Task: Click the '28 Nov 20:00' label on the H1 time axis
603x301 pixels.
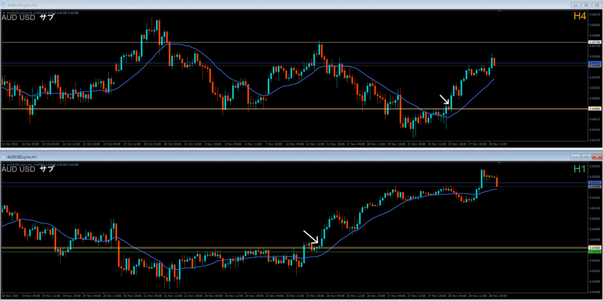Action: pos(499,296)
